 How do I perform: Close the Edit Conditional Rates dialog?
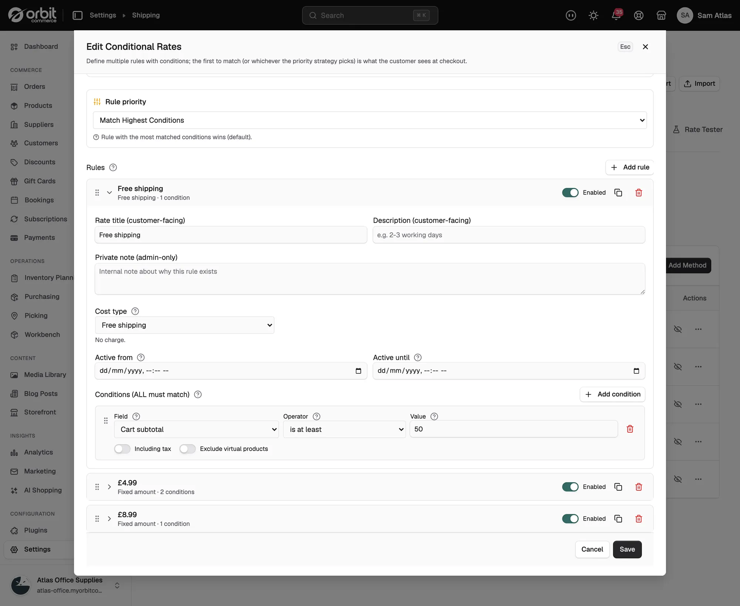click(645, 47)
